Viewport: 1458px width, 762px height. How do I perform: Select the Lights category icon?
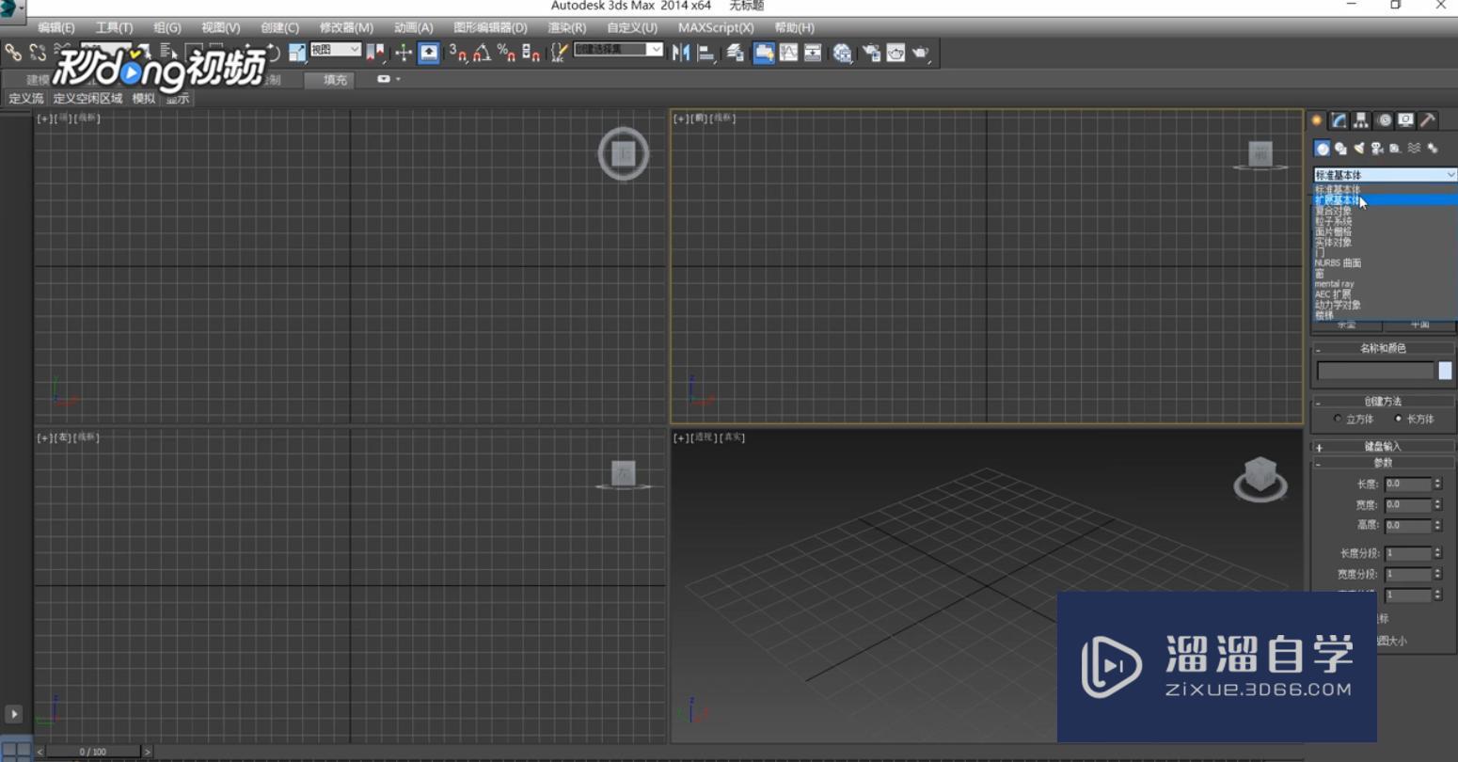pos(1358,148)
